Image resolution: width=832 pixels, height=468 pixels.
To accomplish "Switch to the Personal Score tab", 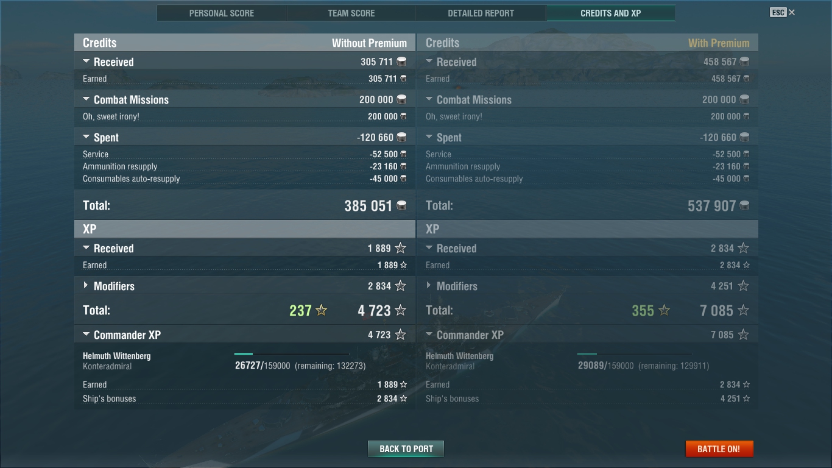I will (222, 13).
